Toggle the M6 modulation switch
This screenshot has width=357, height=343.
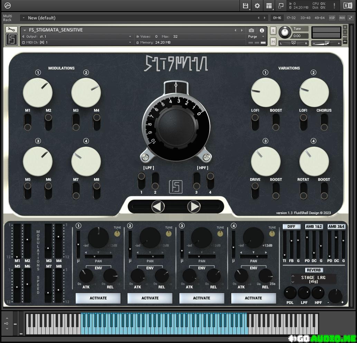(48, 191)
